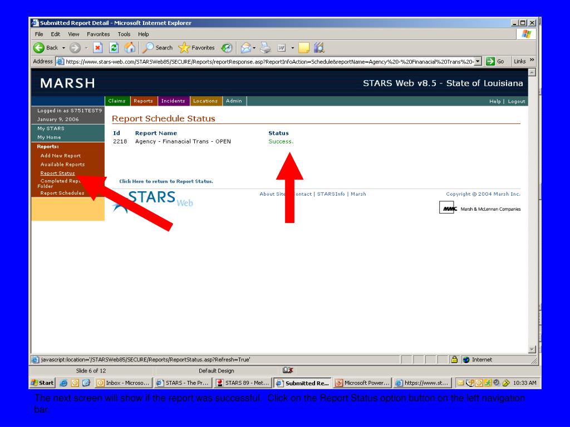Screen dimensions: 570x427
Task: Switch to the Incidents tab
Action: tap(173, 101)
